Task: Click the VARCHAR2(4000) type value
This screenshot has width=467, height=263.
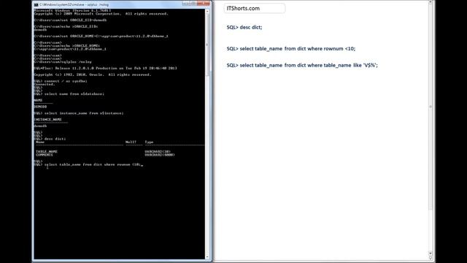Action: click(160, 155)
